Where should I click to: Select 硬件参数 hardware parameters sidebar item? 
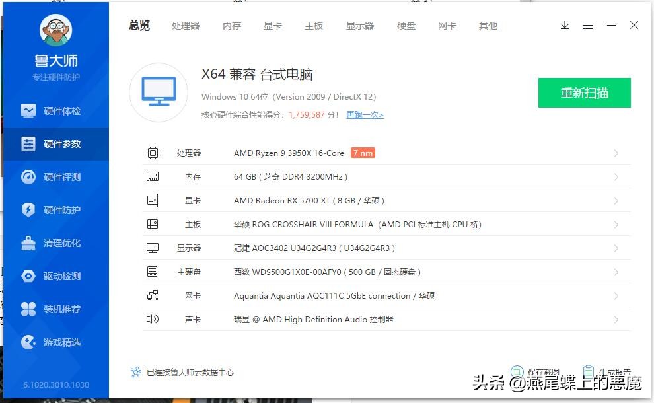tap(56, 144)
